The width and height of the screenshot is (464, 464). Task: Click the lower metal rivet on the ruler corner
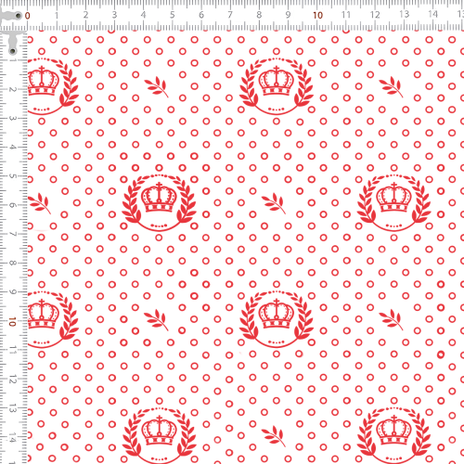point(13,51)
